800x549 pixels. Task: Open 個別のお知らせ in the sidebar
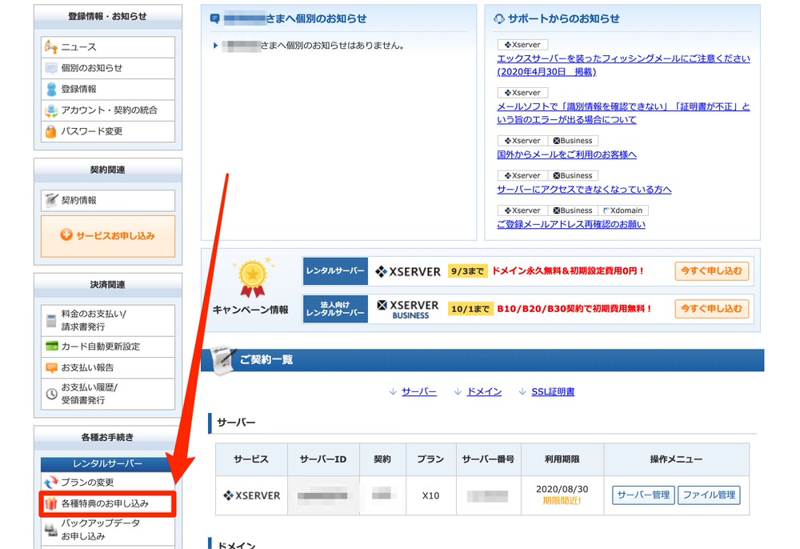[108, 68]
